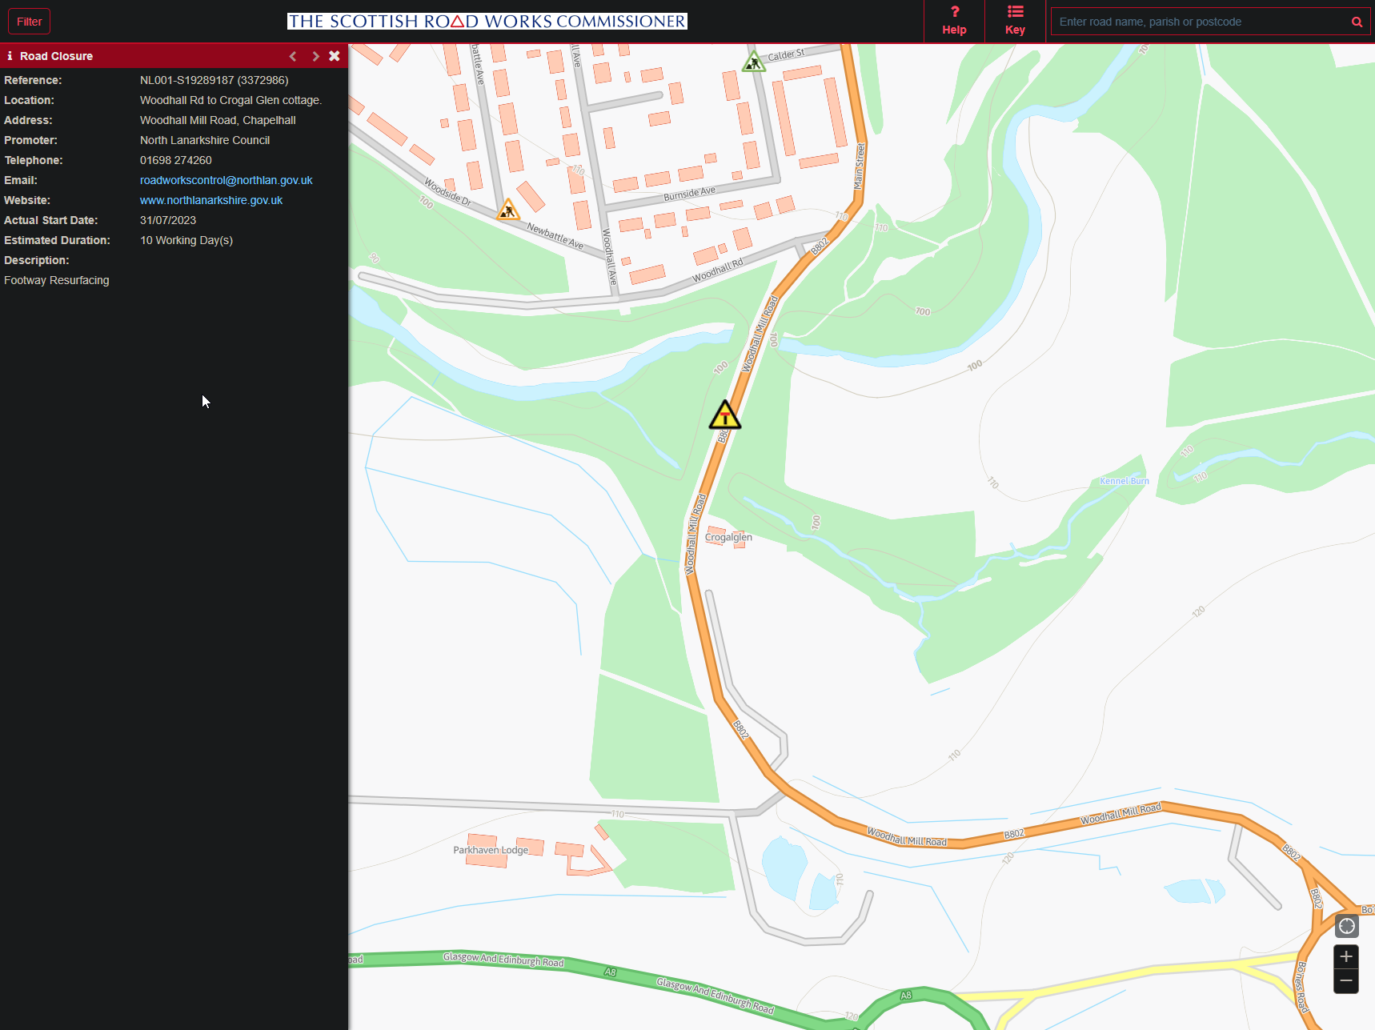Viewport: 1375px width, 1030px height.
Task: Click the Parkhaven Lodge map label
Action: coord(491,850)
